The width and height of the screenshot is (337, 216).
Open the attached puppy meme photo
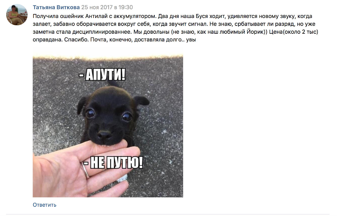pyautogui.click(x=108, y=122)
